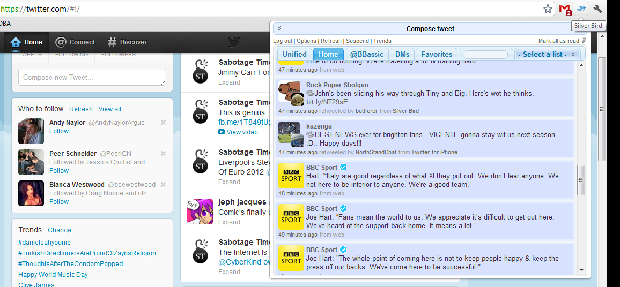Open the DMs tab
This screenshot has width=620, height=287.
(402, 54)
